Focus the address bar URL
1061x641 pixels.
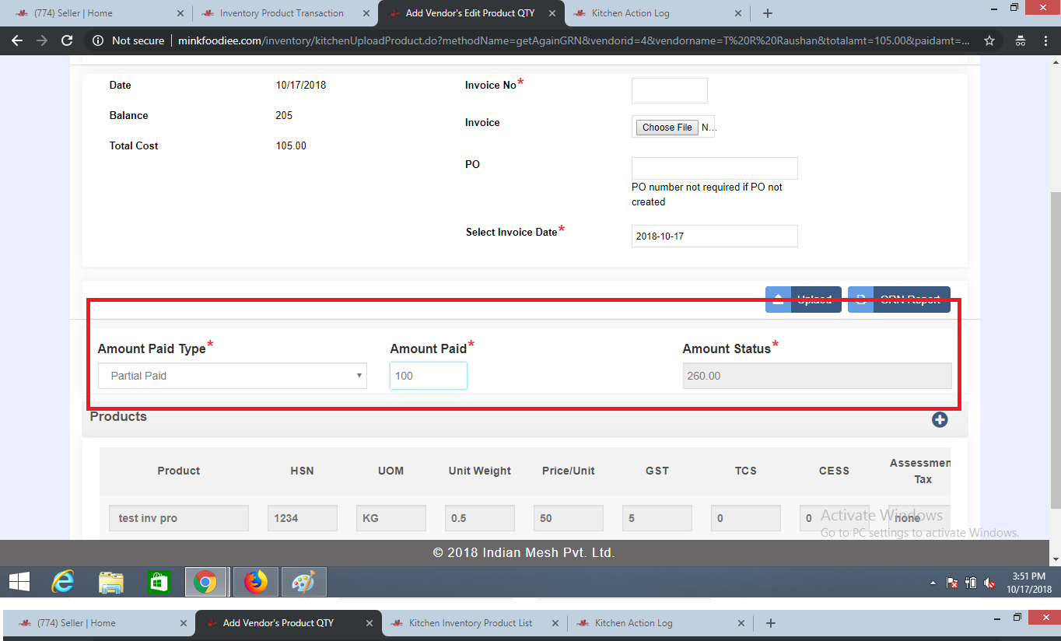[576, 40]
